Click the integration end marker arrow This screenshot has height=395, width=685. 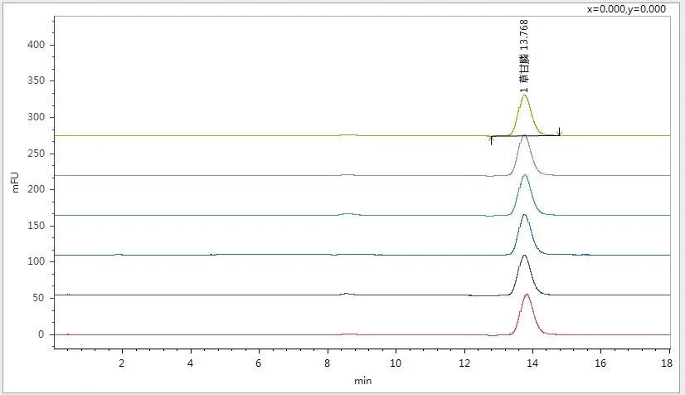pyautogui.click(x=560, y=131)
